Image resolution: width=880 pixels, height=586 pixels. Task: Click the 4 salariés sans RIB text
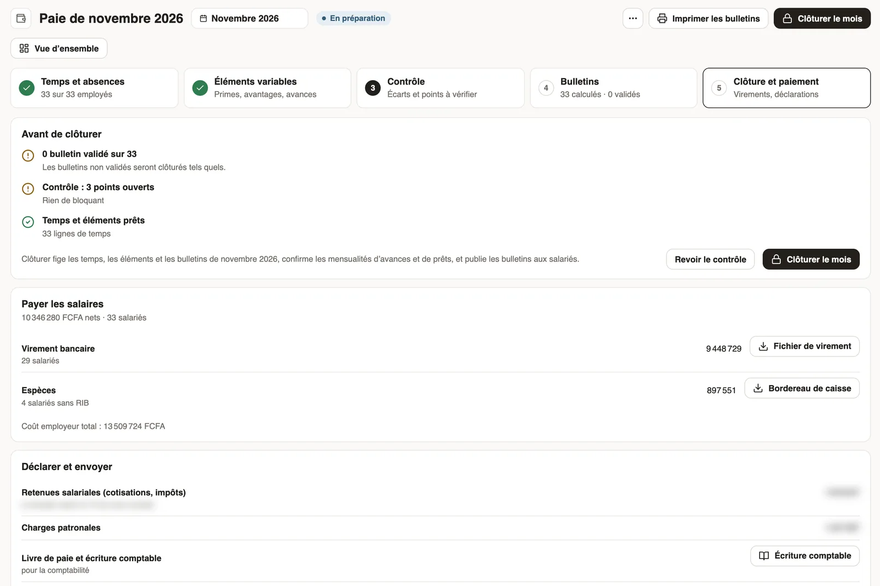click(x=55, y=403)
